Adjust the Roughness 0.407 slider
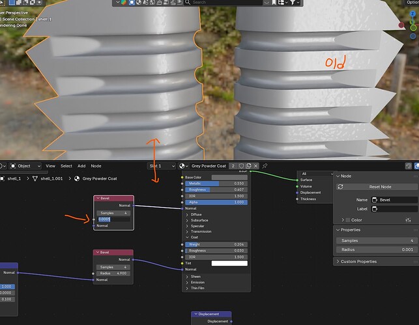 [x=216, y=190]
